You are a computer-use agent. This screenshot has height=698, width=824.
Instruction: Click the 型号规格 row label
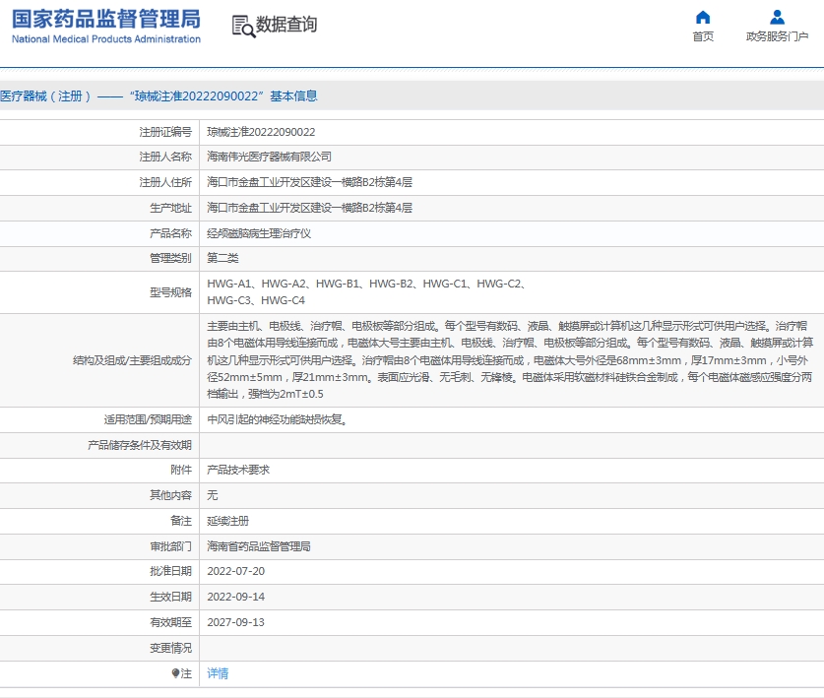tap(170, 292)
